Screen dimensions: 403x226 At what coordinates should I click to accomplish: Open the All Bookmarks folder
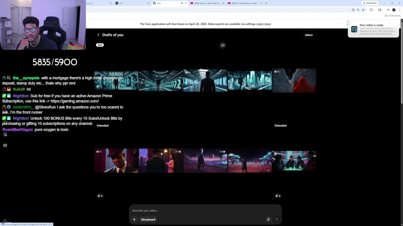[393, 16]
